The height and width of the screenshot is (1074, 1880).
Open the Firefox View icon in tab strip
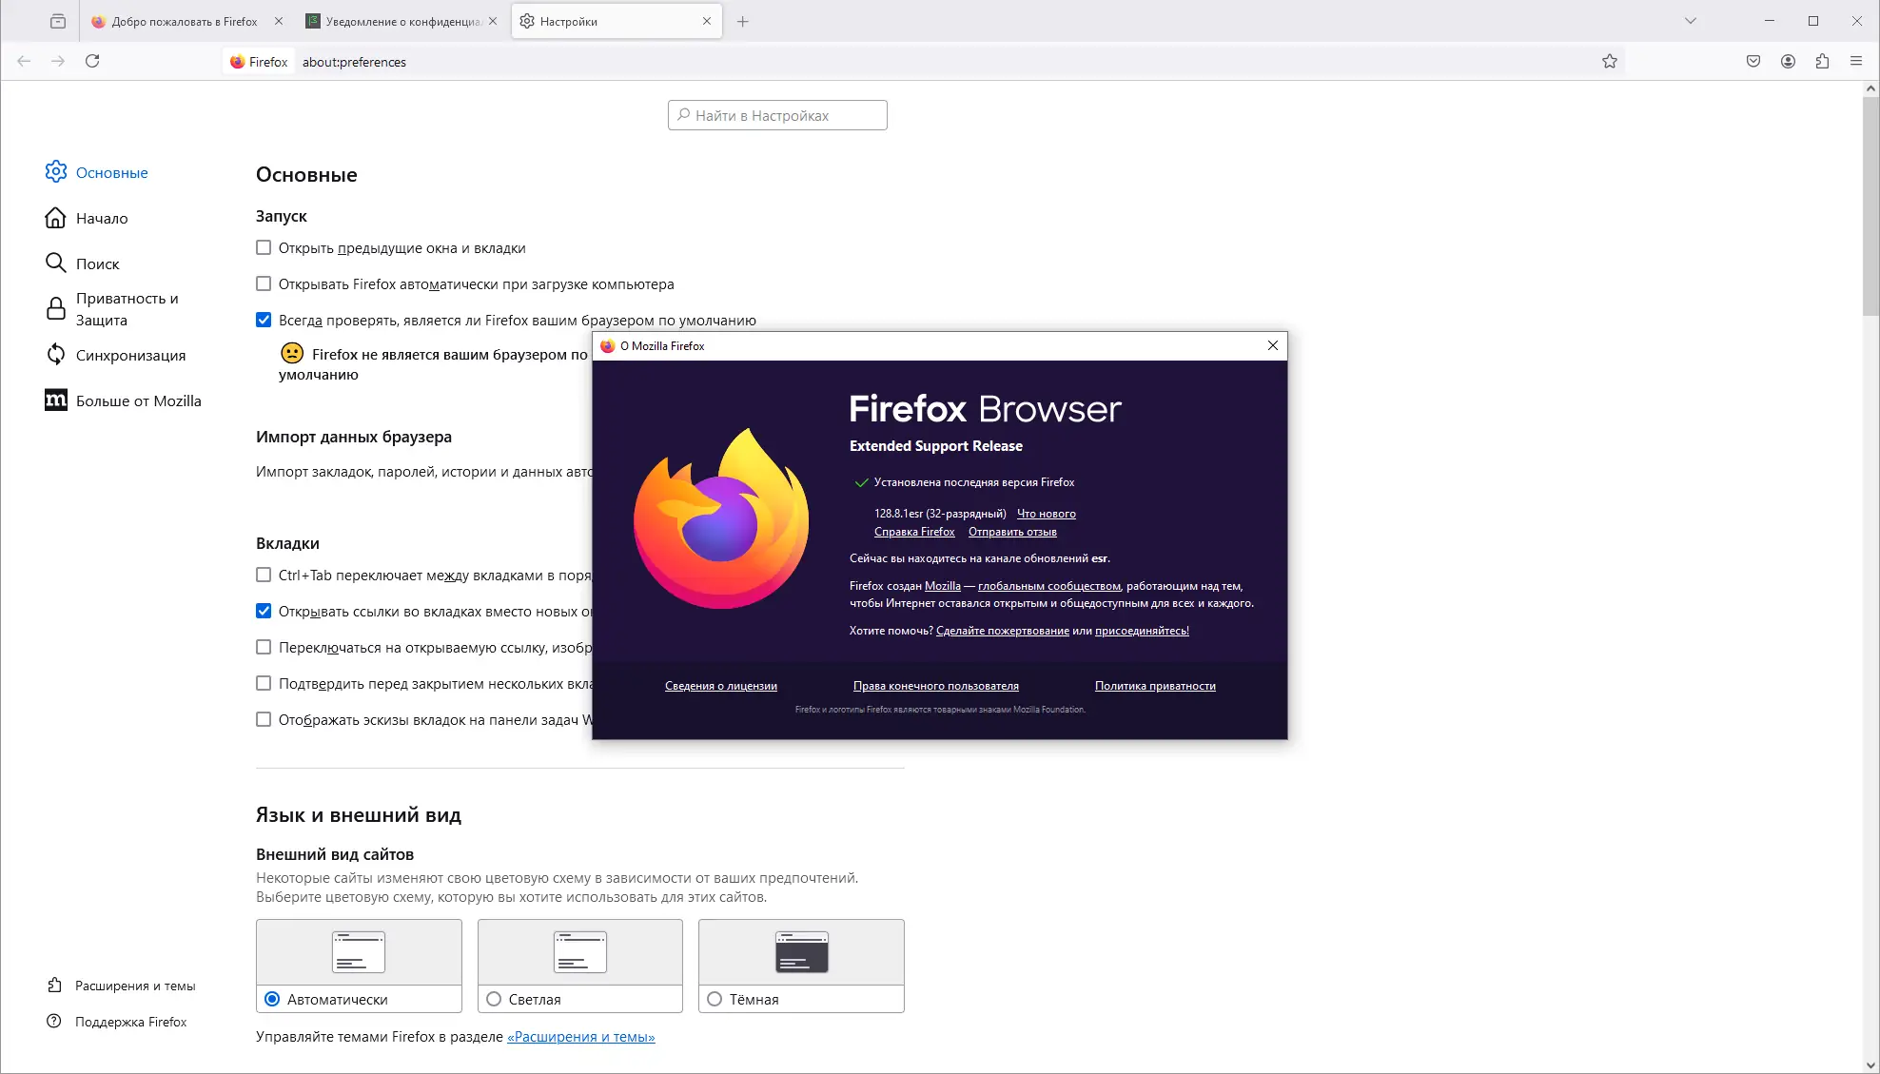[x=58, y=21]
